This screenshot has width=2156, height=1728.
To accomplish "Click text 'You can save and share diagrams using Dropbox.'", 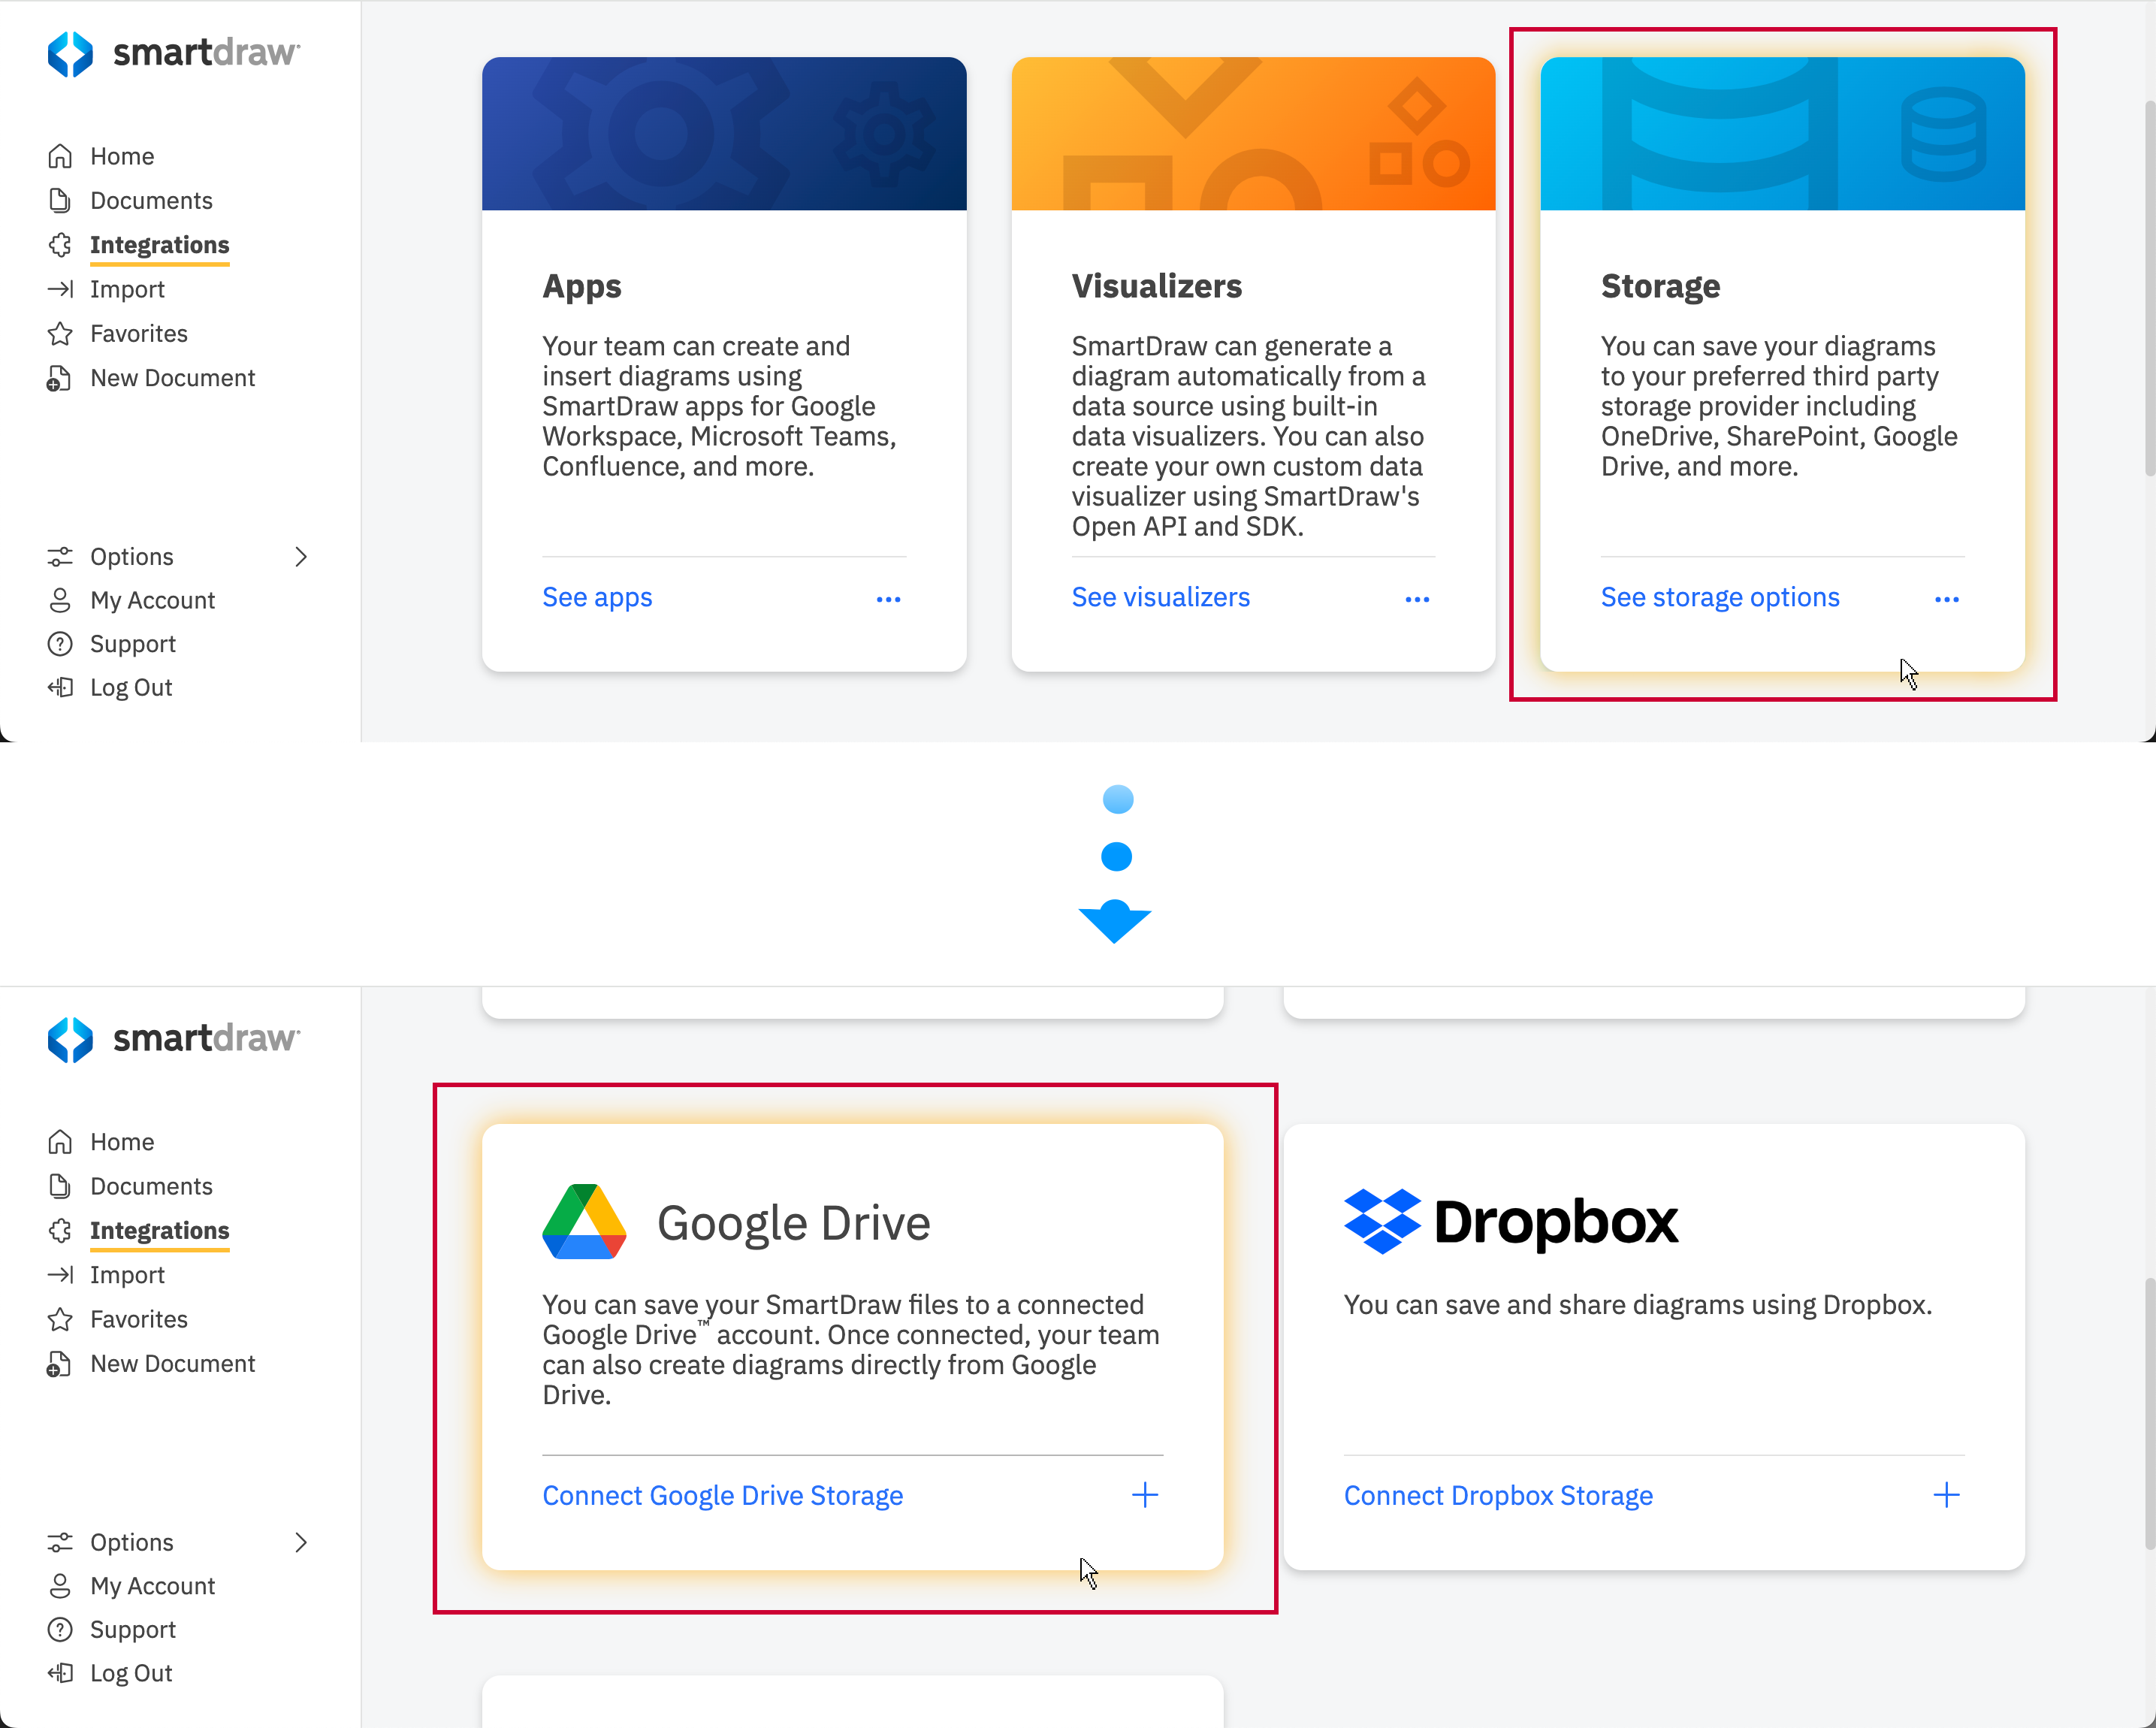I will pyautogui.click(x=1637, y=1305).
